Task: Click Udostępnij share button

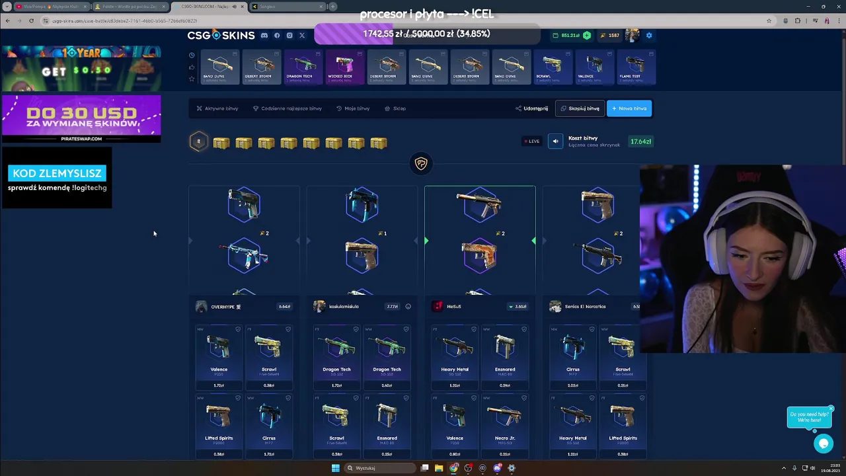Action: point(532,108)
